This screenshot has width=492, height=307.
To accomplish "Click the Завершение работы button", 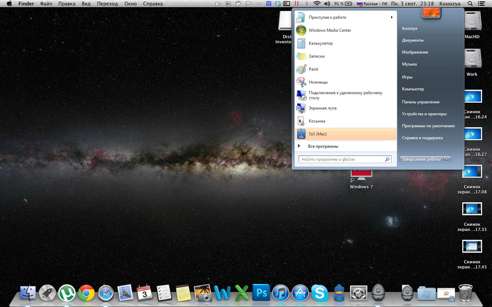I will pyautogui.click(x=422, y=159).
